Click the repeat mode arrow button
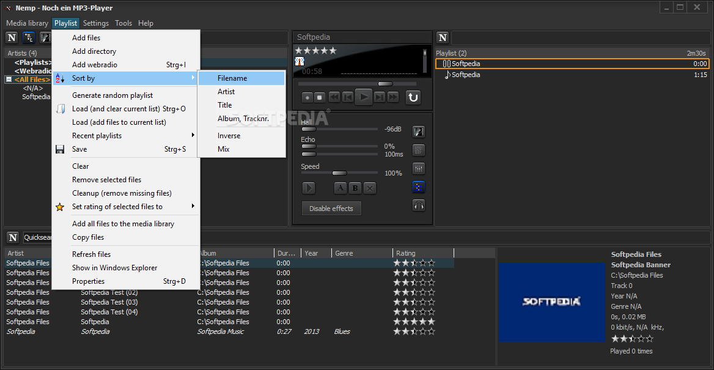 [x=413, y=97]
